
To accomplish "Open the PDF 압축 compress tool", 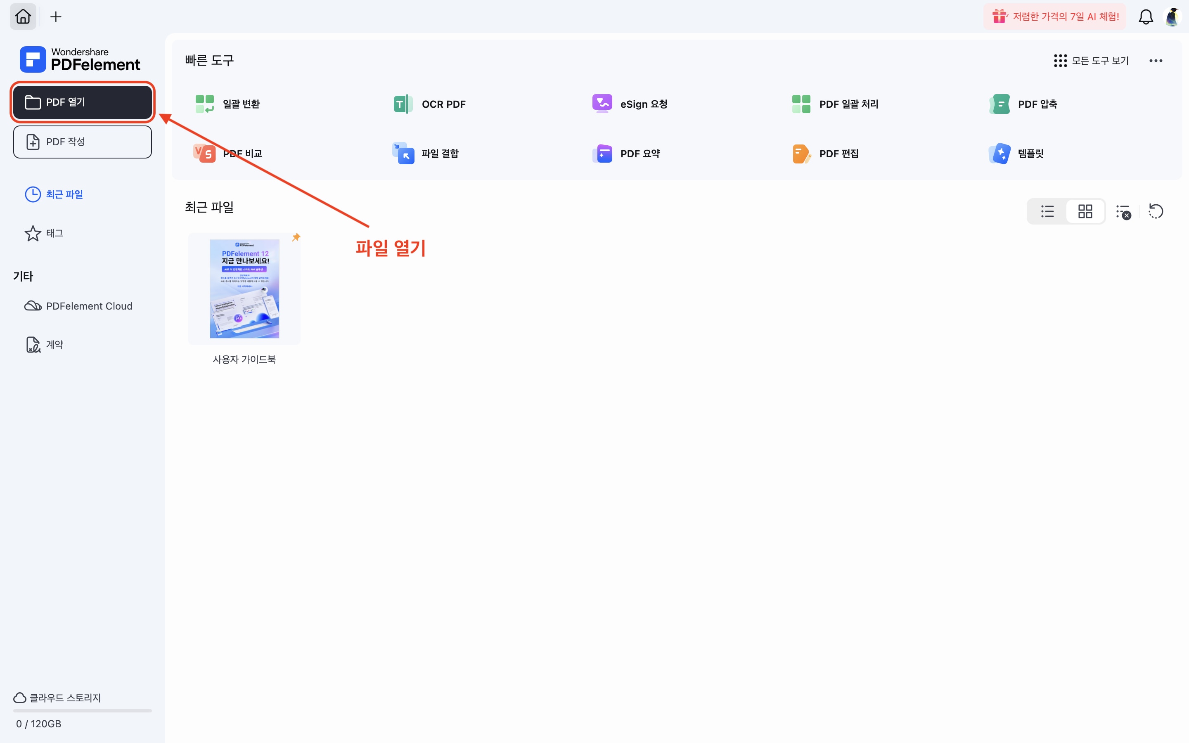I will (1023, 104).
